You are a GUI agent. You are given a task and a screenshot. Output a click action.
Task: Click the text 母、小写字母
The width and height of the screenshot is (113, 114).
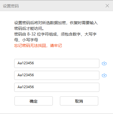coord(26,40)
